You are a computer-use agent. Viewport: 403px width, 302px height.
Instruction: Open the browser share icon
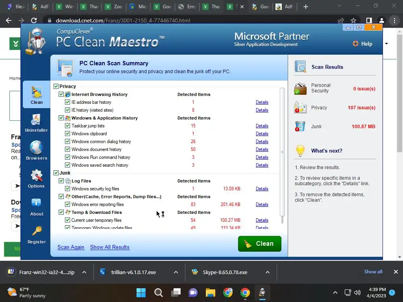tap(341, 20)
